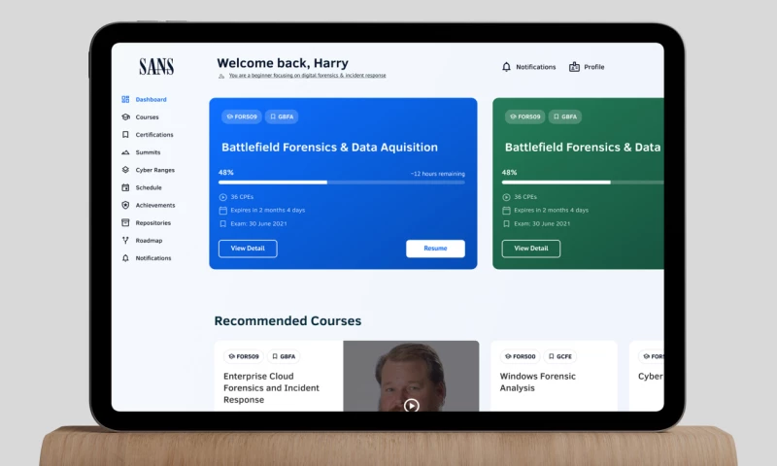Click the Summits mountain icon
The image size is (777, 466).
pyautogui.click(x=125, y=152)
